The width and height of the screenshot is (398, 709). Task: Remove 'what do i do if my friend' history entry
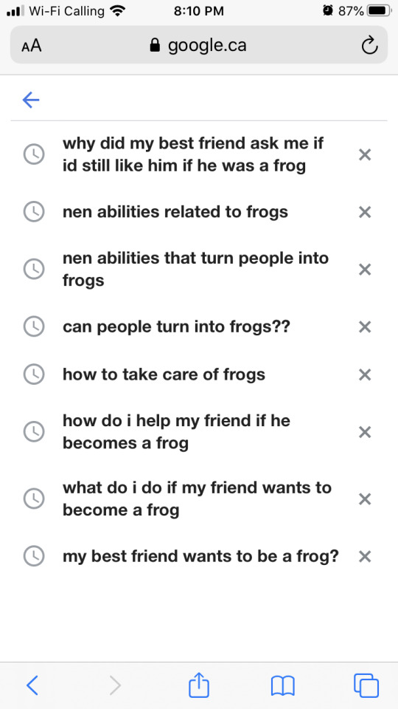(x=365, y=499)
